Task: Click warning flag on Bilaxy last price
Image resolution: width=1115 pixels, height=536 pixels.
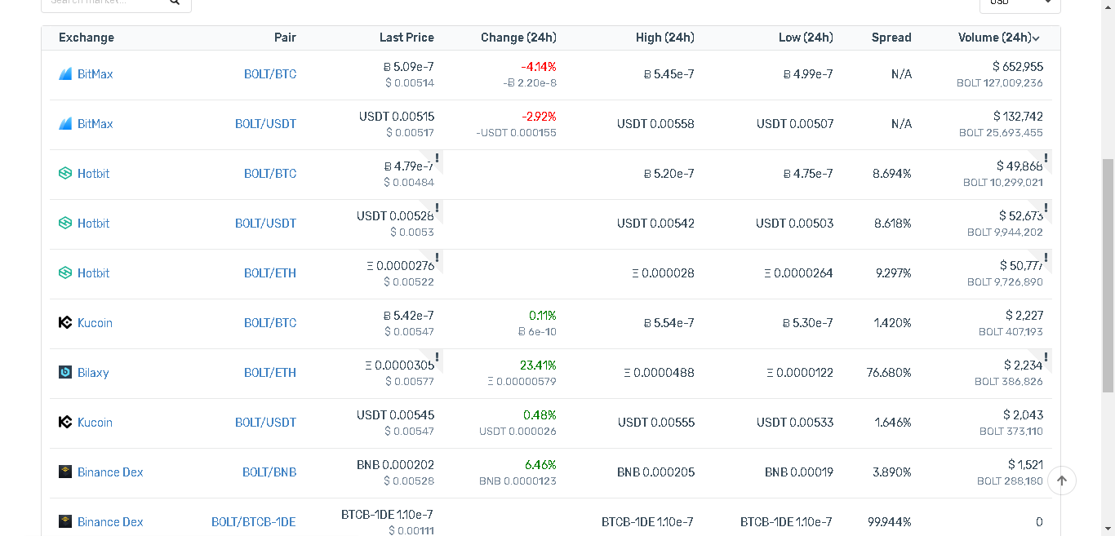Action: tap(438, 357)
